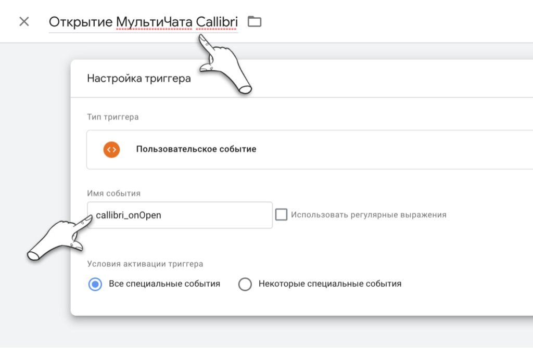
Task: Focus the event name field containing callibri_onOpen
Action: tap(180, 214)
